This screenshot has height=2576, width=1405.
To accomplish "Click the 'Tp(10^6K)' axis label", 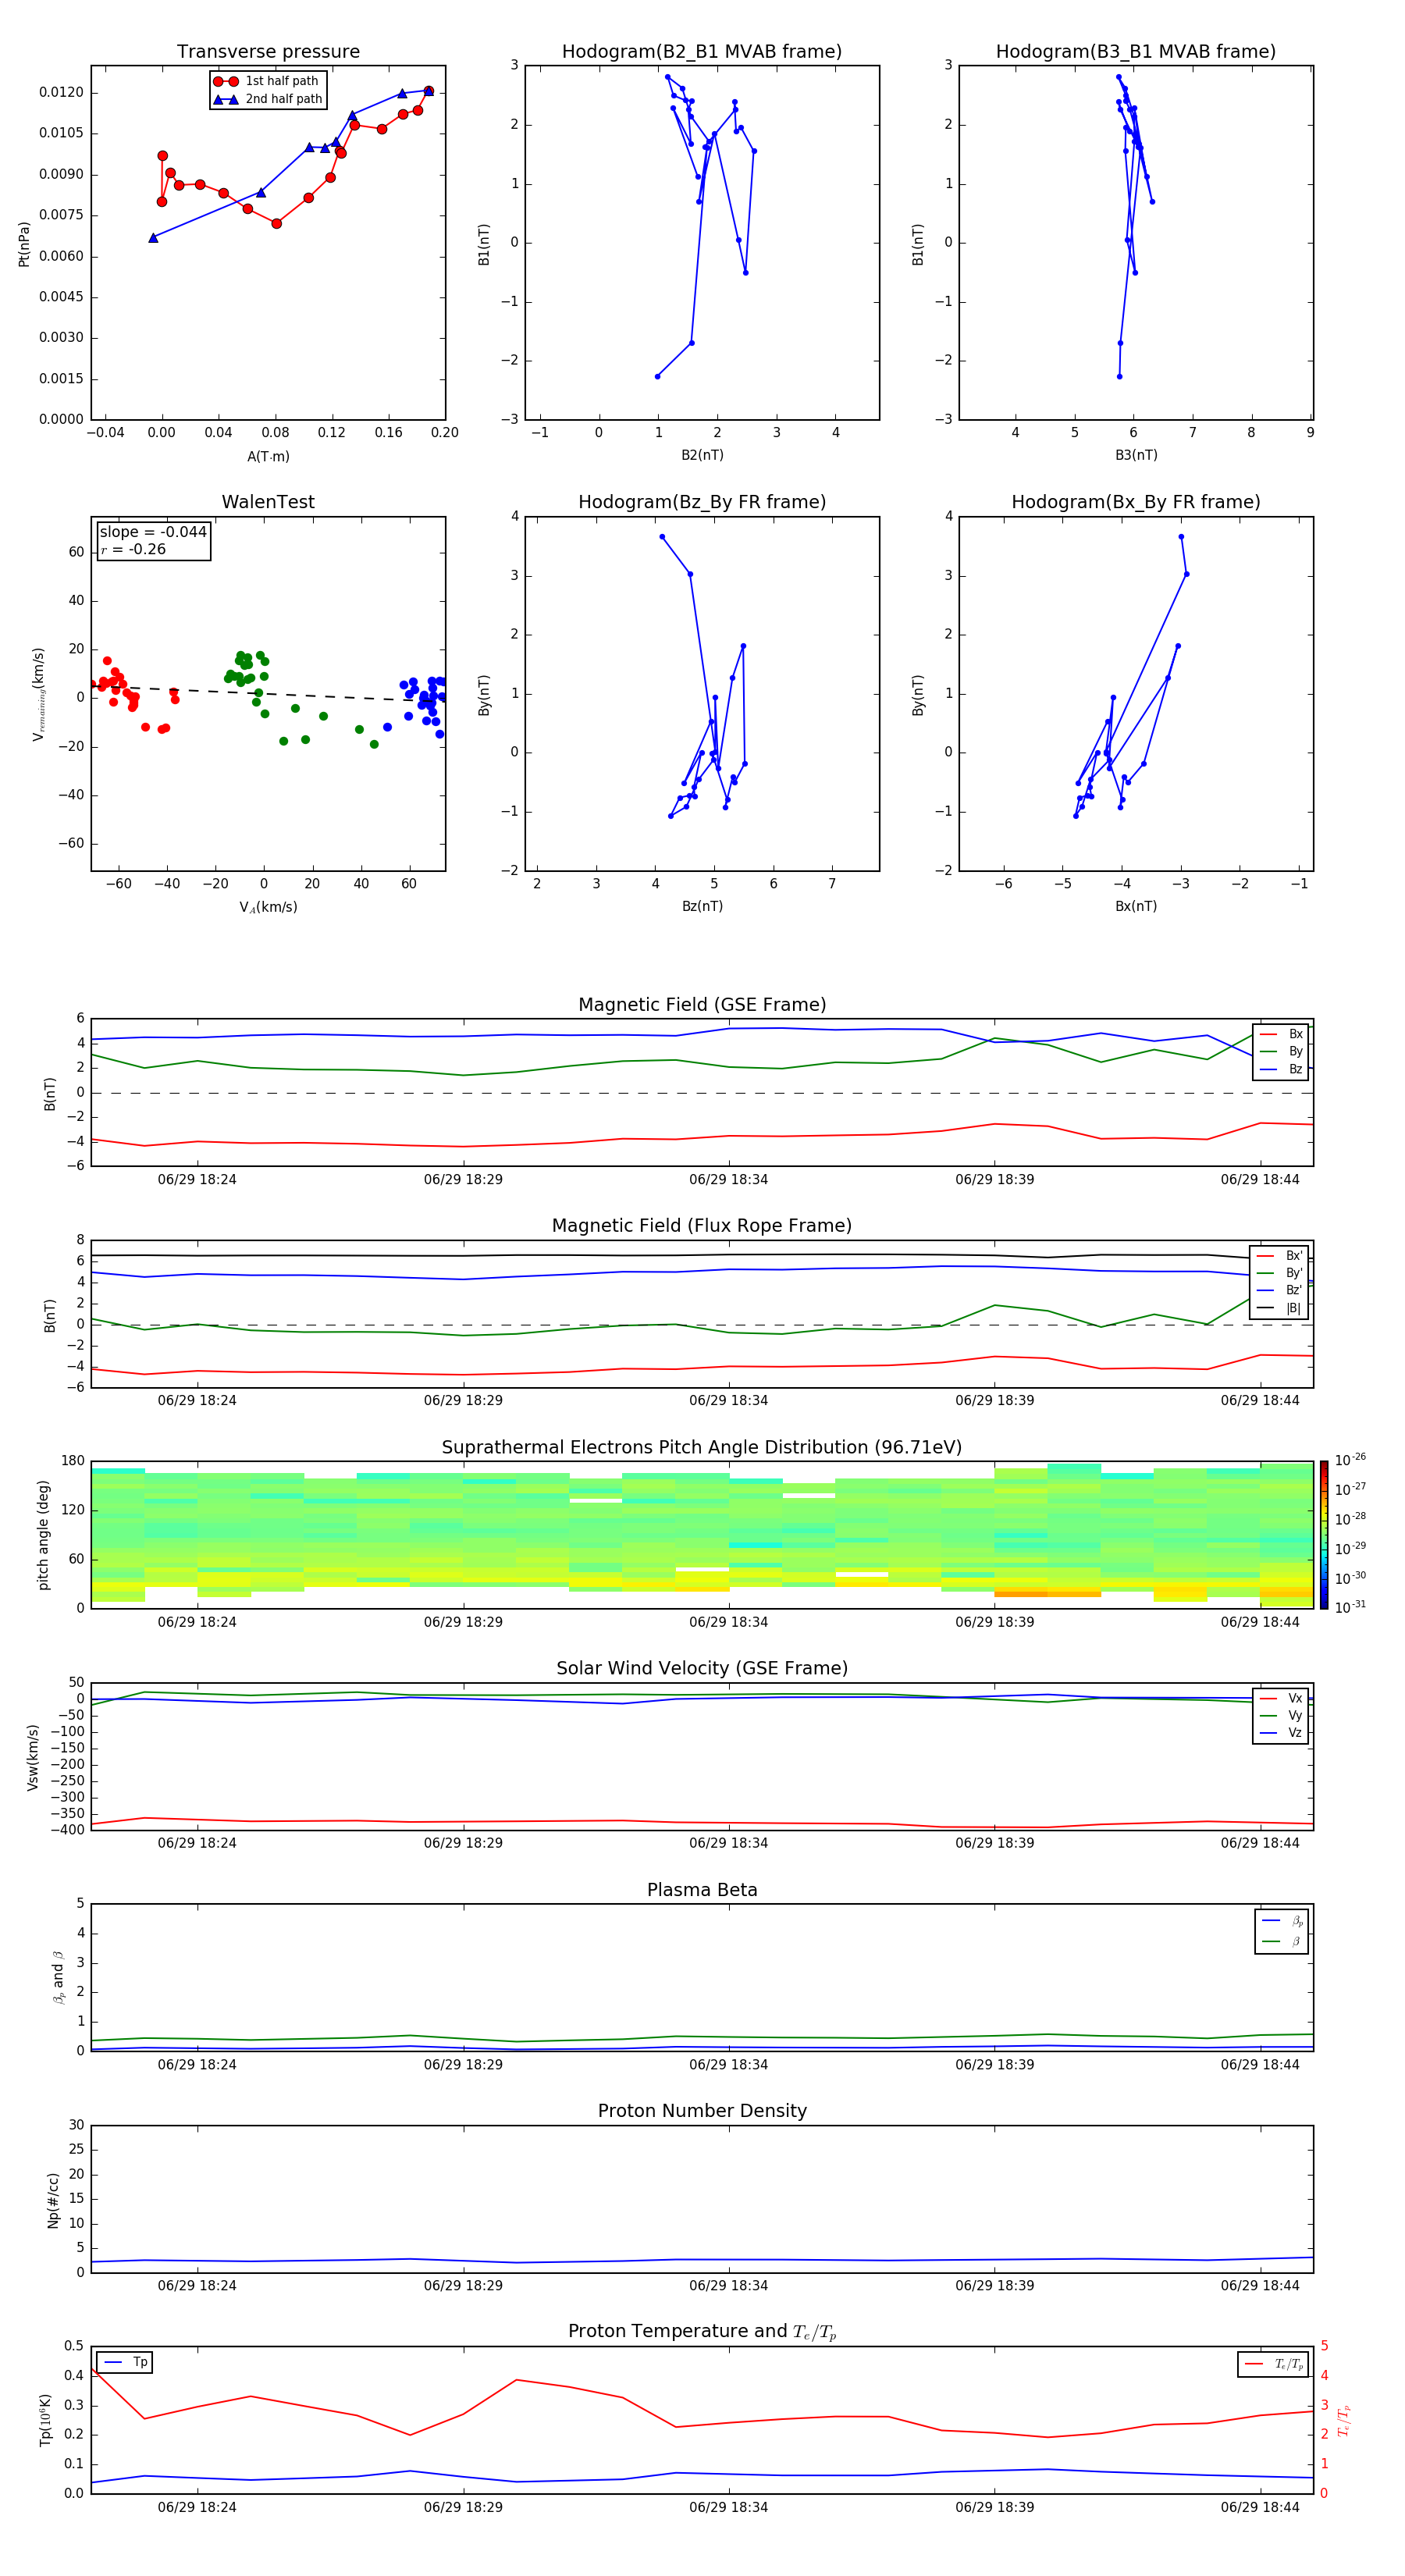I will (x=45, y=2420).
